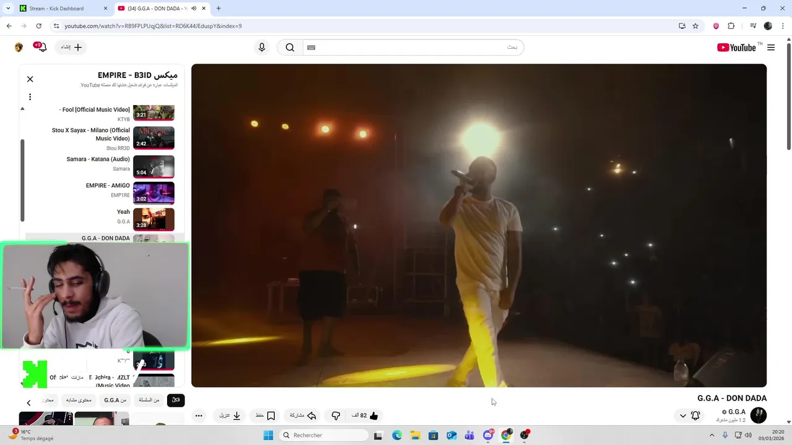
Task: Click the URL in the address bar
Action: (x=153, y=26)
